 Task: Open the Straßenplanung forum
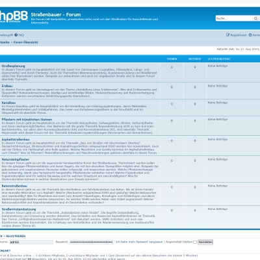14,66
